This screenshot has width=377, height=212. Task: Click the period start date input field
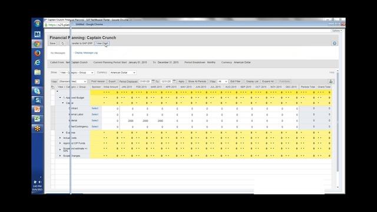145,81
